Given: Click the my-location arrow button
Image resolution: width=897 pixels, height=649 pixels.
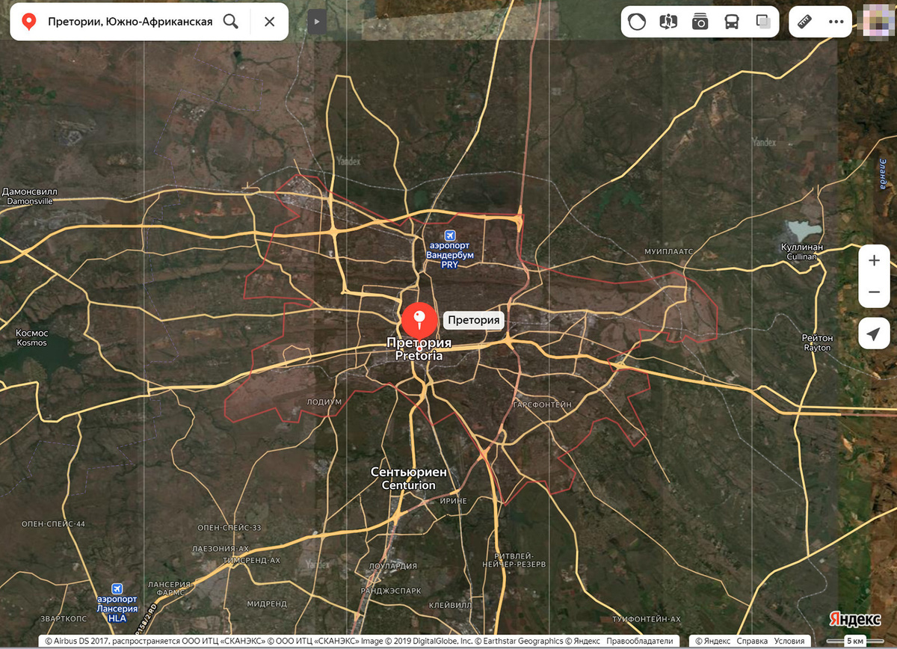Looking at the screenshot, I should [874, 333].
